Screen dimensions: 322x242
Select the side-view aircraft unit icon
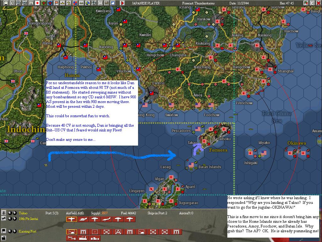click(x=107, y=219)
